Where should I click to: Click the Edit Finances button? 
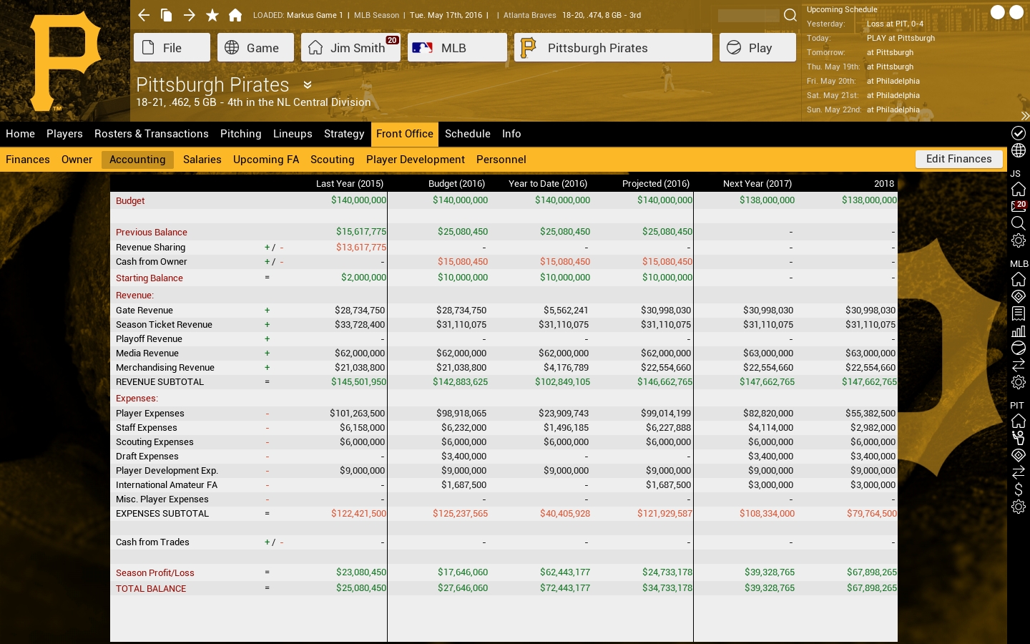(x=959, y=159)
